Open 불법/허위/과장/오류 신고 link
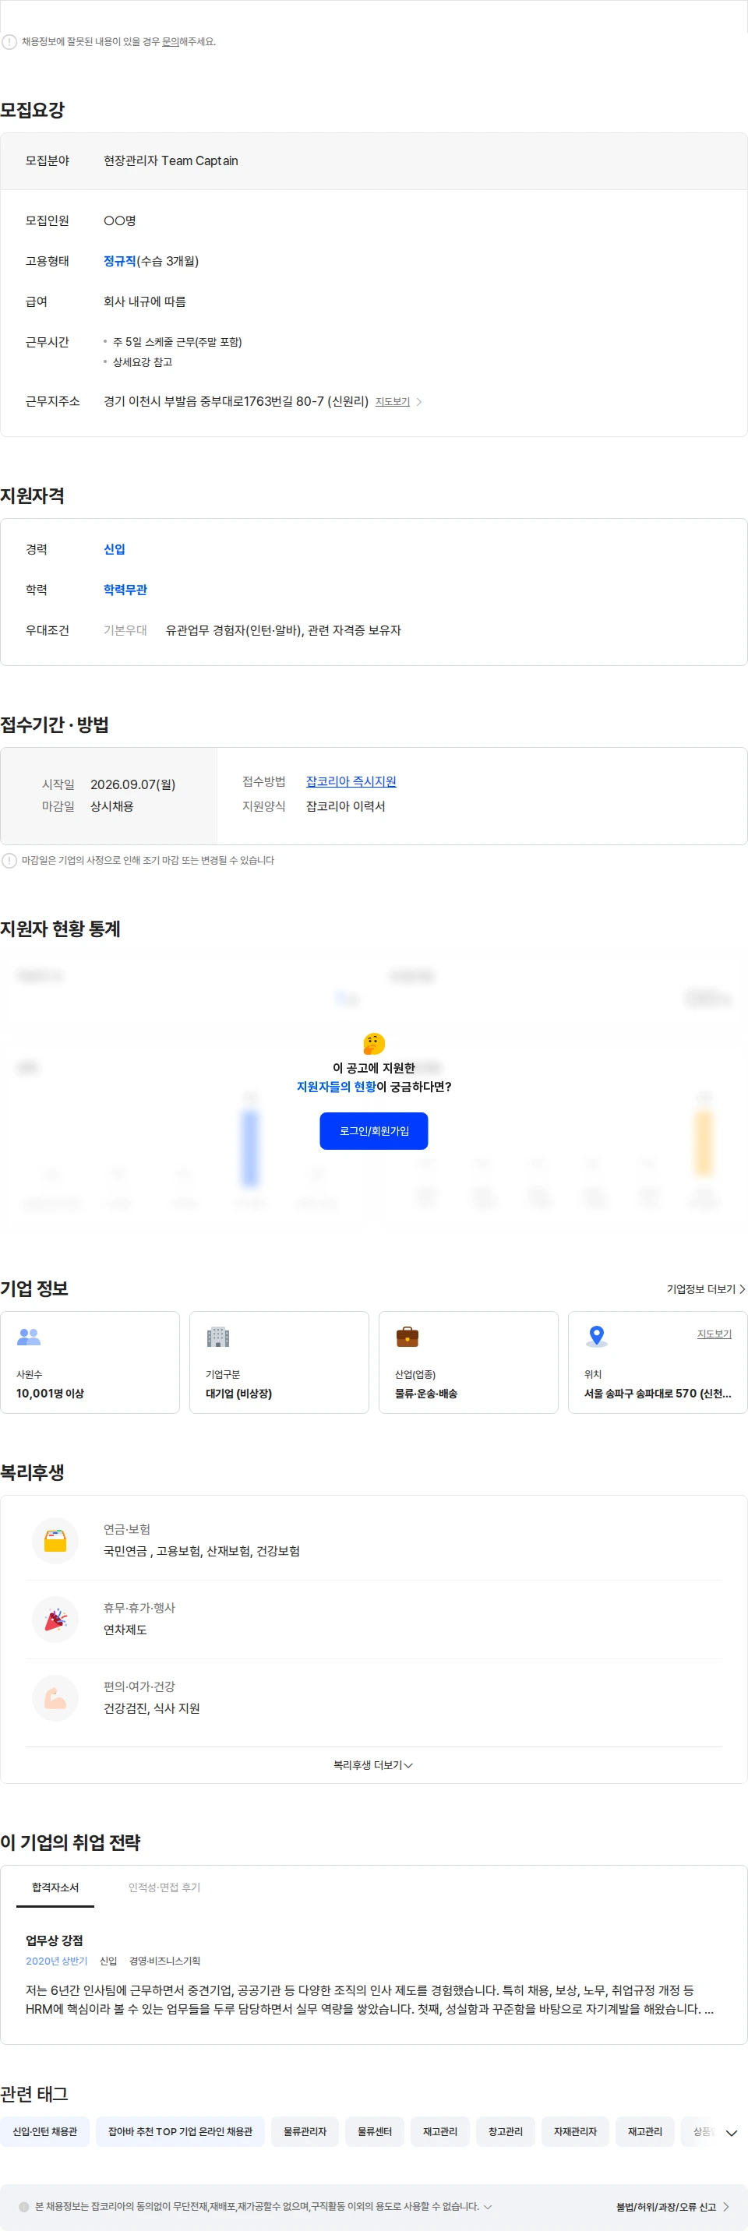Image resolution: width=748 pixels, height=2231 pixels. (x=665, y=2207)
